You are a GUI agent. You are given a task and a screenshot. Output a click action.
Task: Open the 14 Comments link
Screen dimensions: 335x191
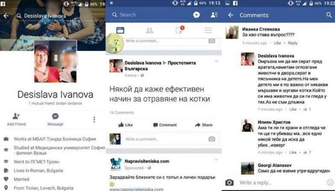[x=121, y=112]
